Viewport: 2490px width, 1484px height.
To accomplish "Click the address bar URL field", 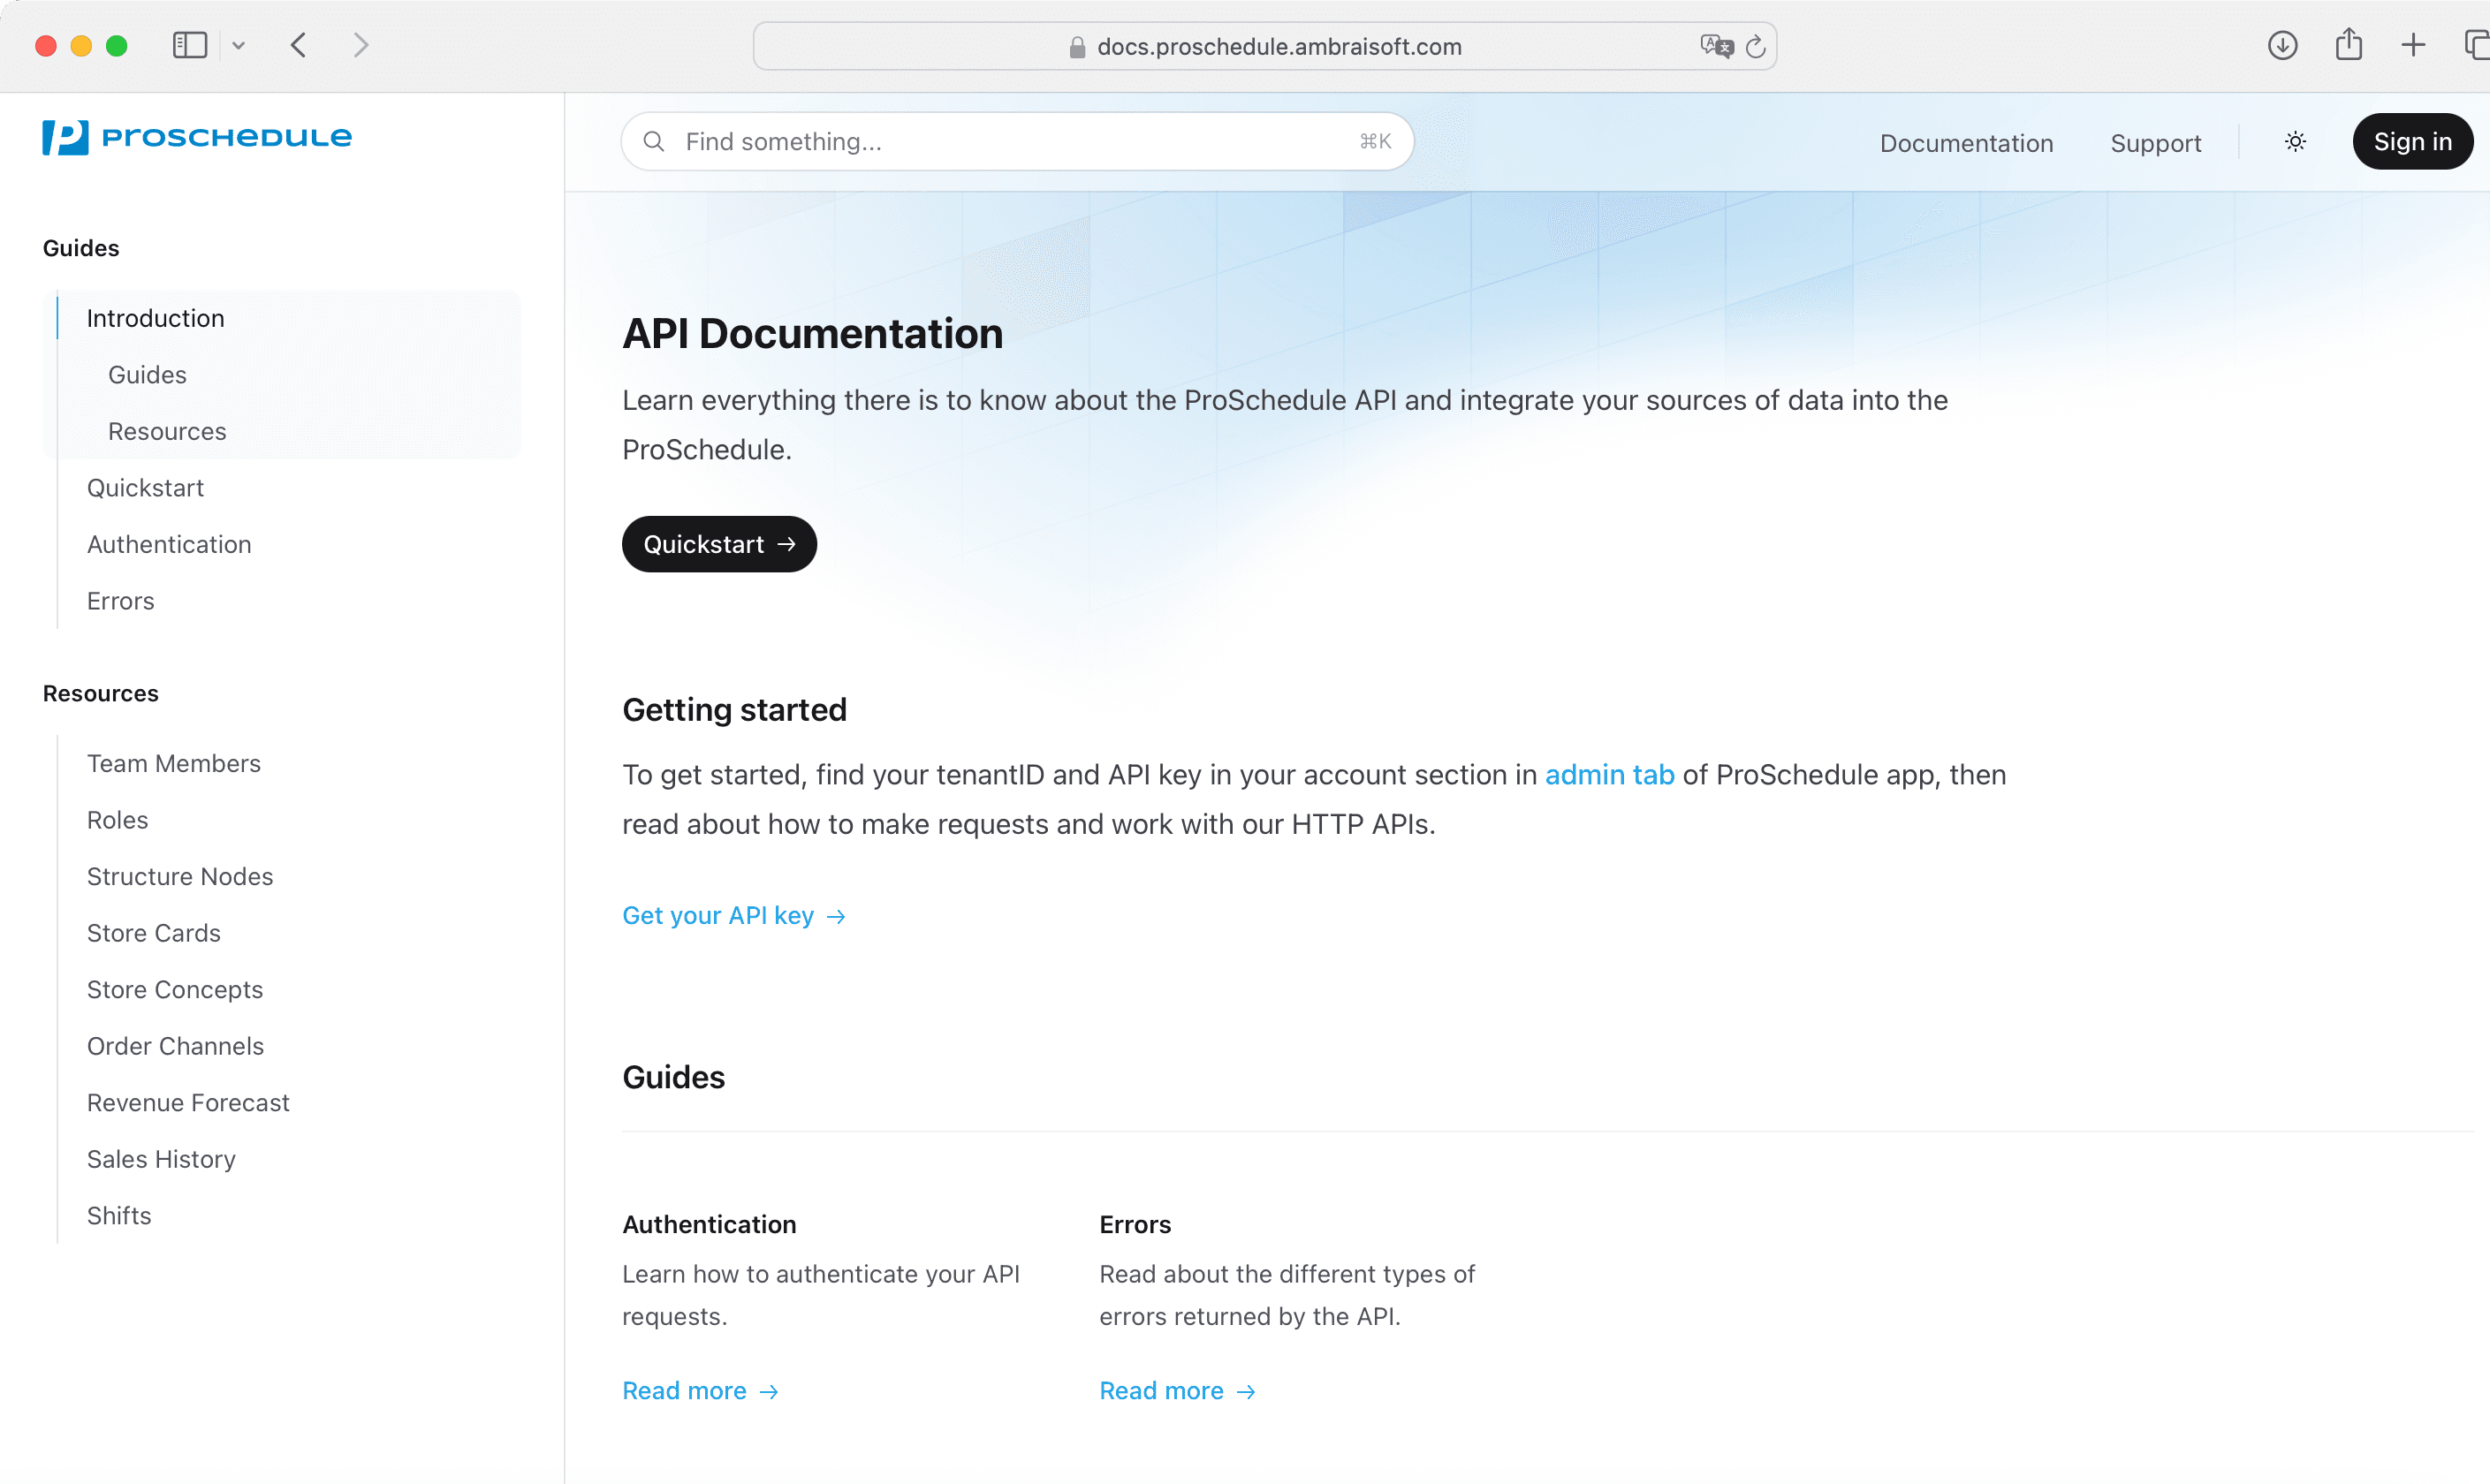I will click(x=1264, y=46).
